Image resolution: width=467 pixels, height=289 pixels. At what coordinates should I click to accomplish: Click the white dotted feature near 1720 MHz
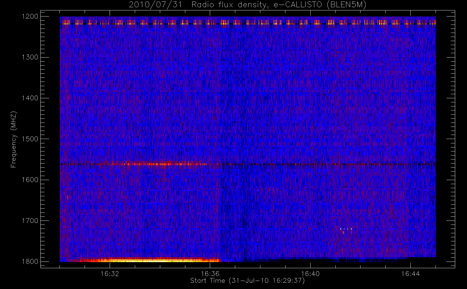point(345,229)
